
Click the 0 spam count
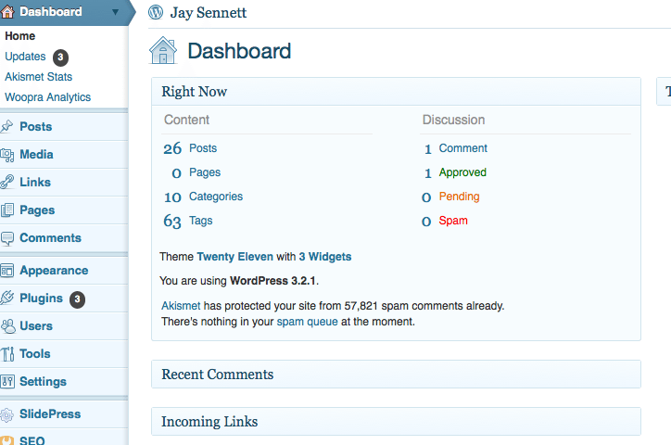[426, 222]
